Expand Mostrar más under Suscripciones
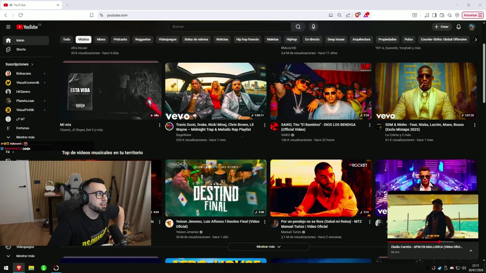 [x=26, y=137]
